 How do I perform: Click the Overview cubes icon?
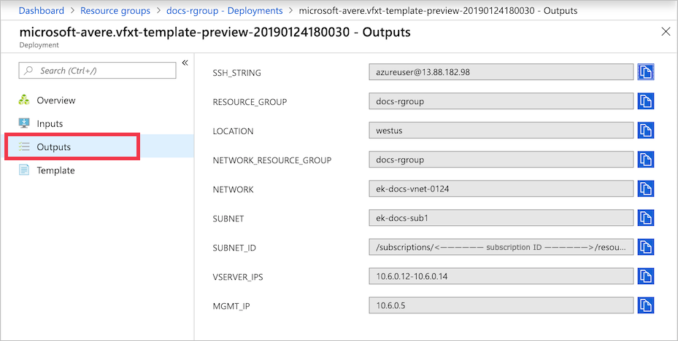coord(24,100)
